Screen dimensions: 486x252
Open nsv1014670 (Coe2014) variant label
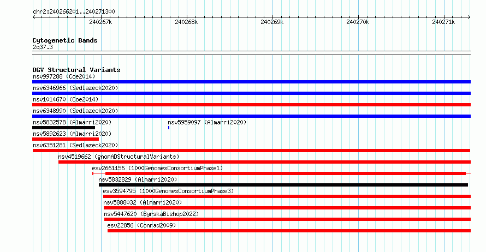pos(66,99)
